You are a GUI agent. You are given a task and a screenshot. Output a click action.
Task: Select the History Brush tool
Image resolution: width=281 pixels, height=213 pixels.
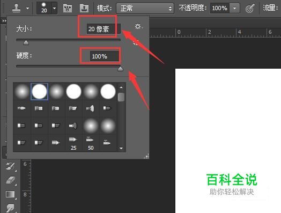point(10,166)
